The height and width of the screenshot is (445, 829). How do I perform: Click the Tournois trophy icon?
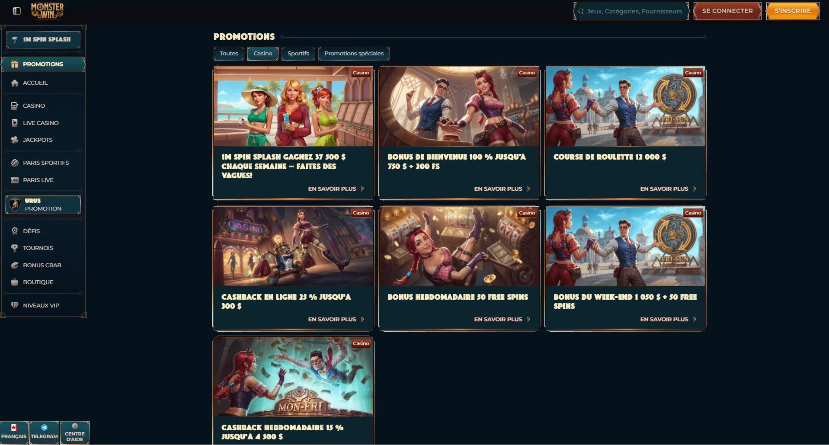16,248
